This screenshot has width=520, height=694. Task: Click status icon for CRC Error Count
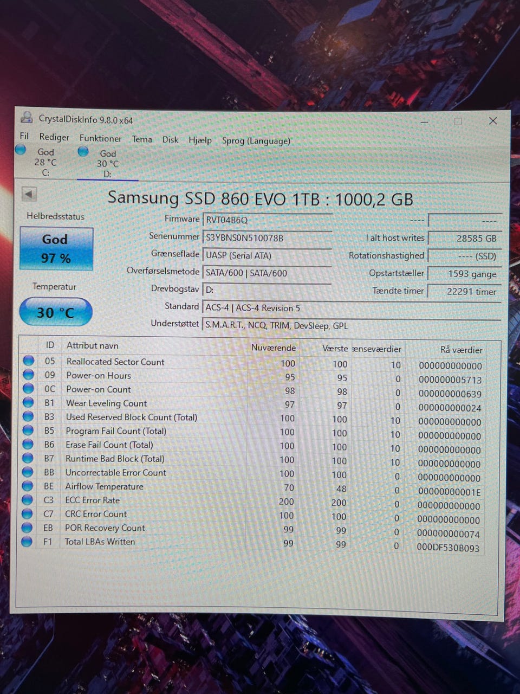(x=27, y=513)
